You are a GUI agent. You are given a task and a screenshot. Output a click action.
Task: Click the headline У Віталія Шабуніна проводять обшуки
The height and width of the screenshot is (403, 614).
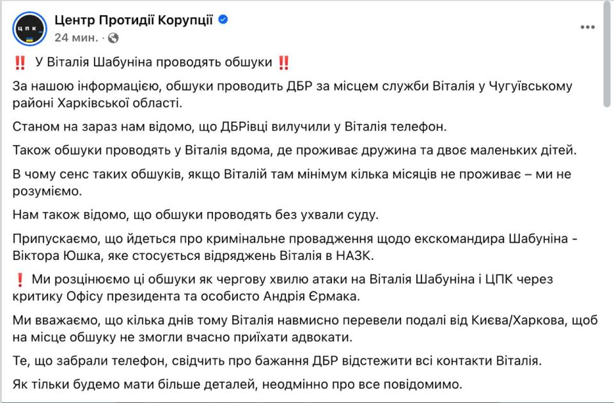[153, 62]
